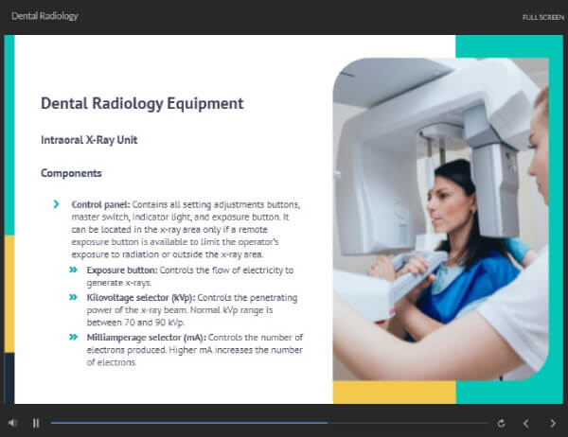This screenshot has width=568, height=437.
Task: Pause the slide playback
Action: 36,423
